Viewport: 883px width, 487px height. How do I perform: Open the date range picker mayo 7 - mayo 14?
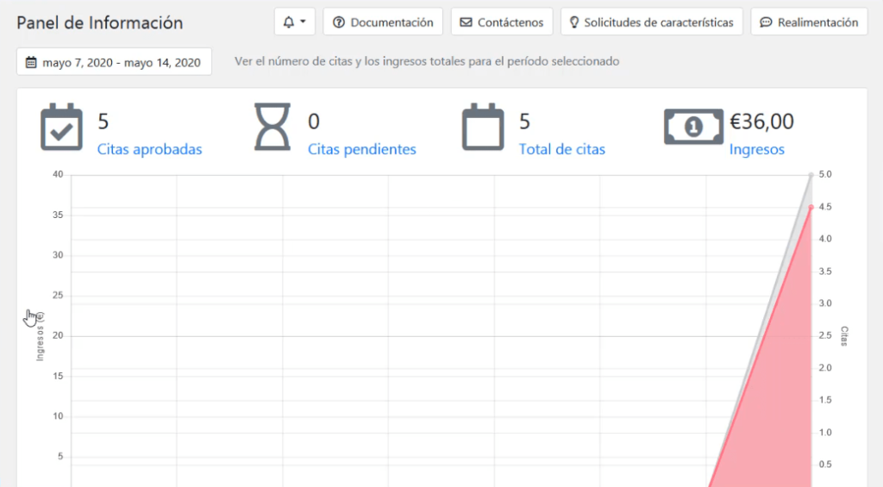click(x=115, y=62)
